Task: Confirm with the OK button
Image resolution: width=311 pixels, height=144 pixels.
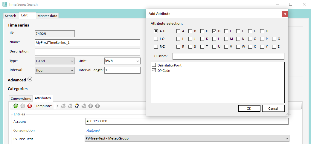Action: 249,109
